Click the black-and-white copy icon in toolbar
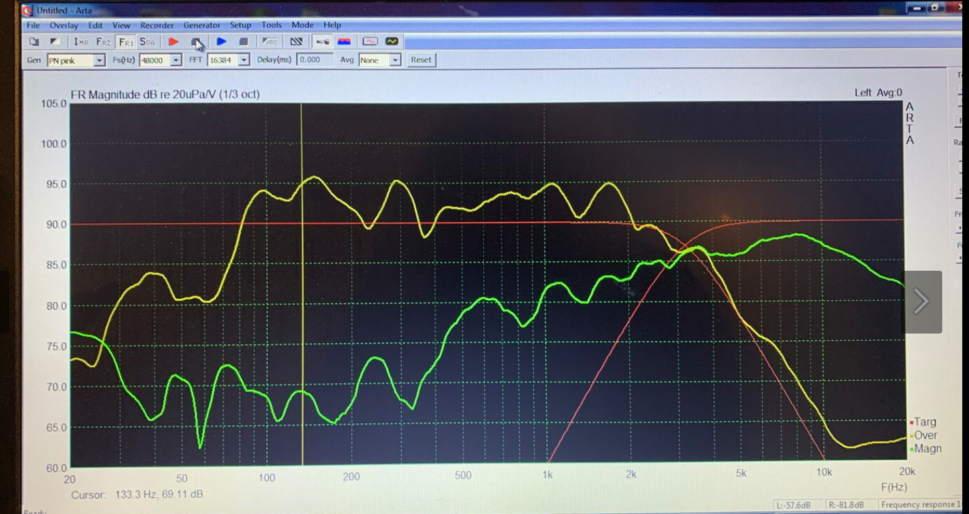This screenshot has height=514, width=969. click(55, 41)
